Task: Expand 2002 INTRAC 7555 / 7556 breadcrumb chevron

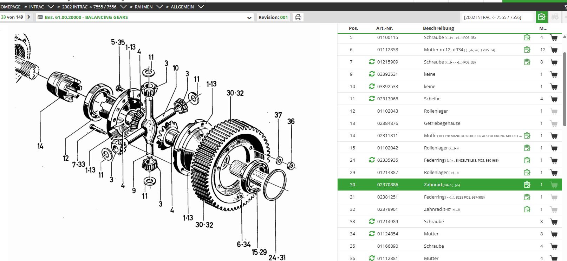Action: [x=123, y=7]
